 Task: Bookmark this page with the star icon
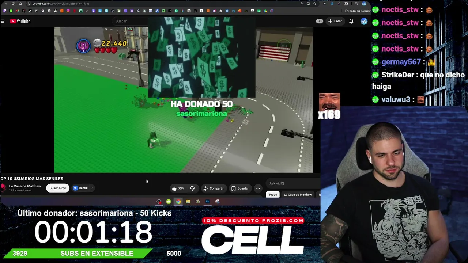click(314, 4)
